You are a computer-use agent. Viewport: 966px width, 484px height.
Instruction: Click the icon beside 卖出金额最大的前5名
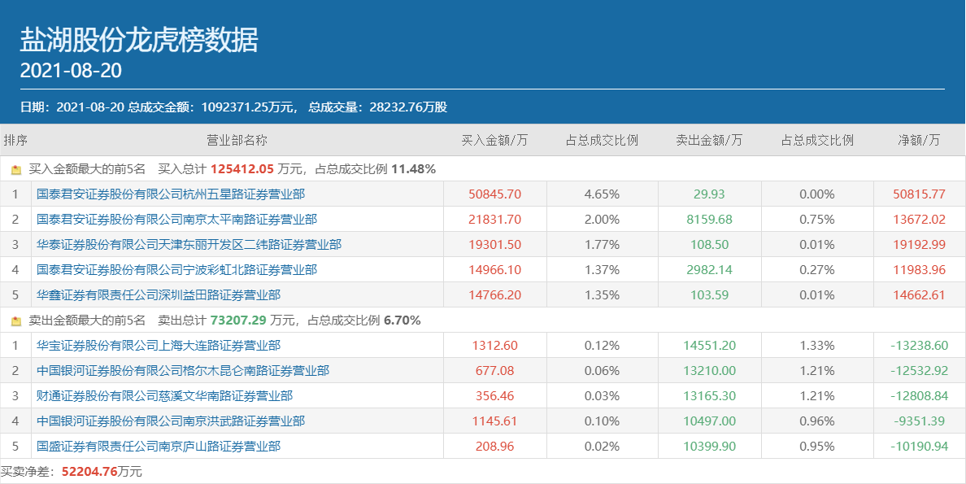[x=16, y=320]
